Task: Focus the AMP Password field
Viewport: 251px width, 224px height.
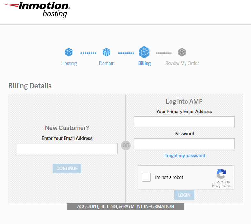Action: click(184, 144)
